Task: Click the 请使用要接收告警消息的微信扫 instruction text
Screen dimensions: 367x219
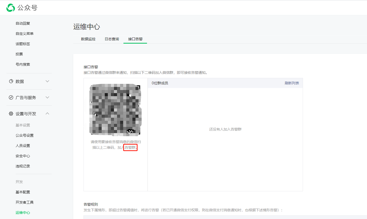Action: 116,142
